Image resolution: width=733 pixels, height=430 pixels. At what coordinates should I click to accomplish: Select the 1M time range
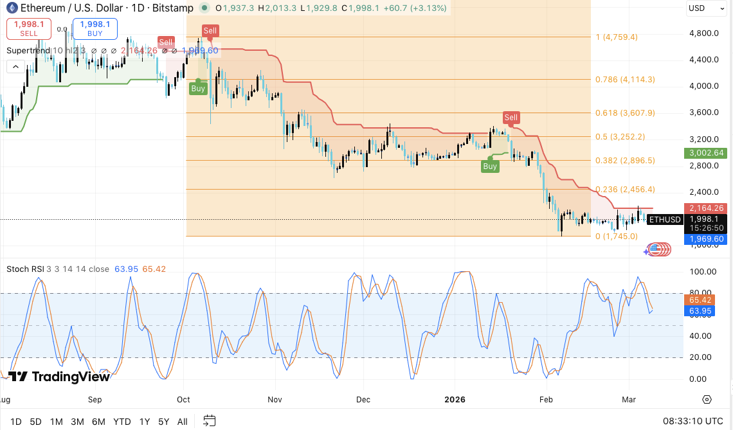pyautogui.click(x=57, y=422)
